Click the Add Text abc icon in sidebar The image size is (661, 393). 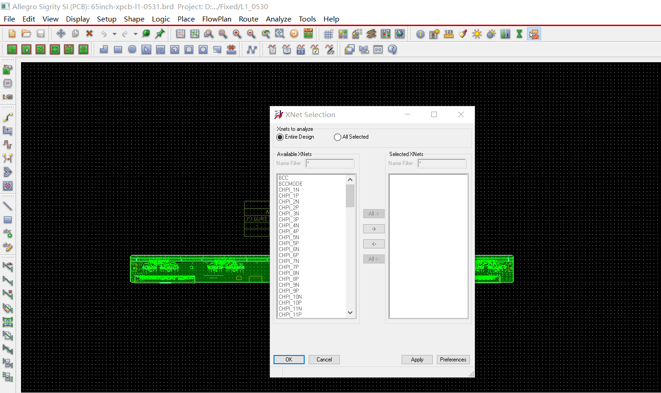[8, 233]
